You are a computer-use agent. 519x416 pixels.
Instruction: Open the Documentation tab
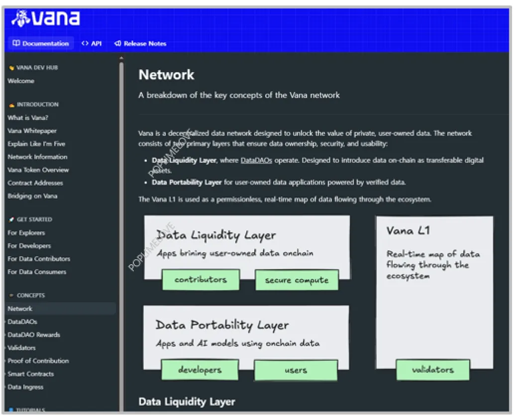pyautogui.click(x=41, y=43)
